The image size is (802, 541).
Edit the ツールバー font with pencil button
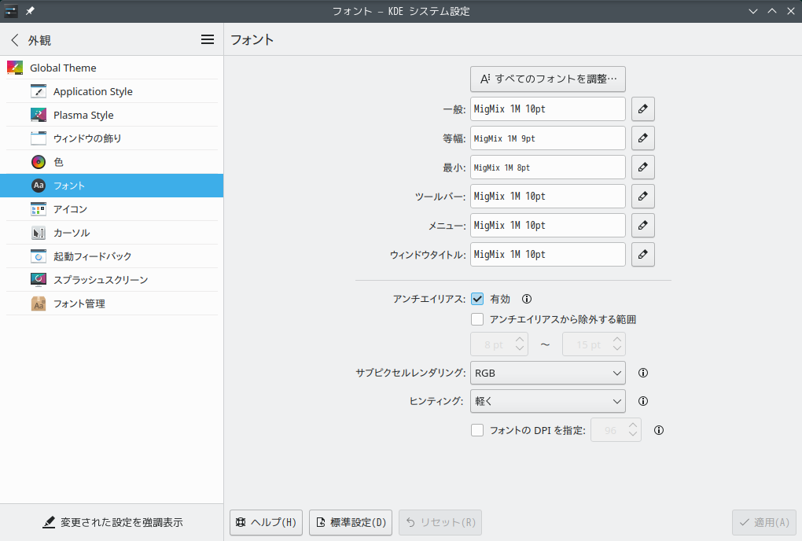643,197
